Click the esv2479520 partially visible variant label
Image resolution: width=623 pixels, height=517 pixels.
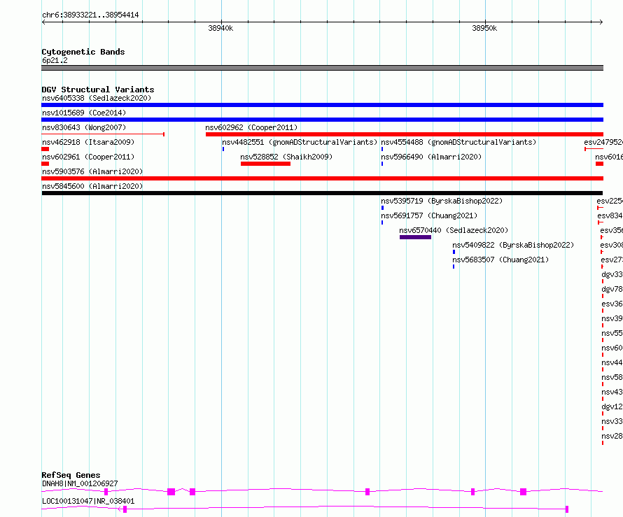tap(603, 142)
